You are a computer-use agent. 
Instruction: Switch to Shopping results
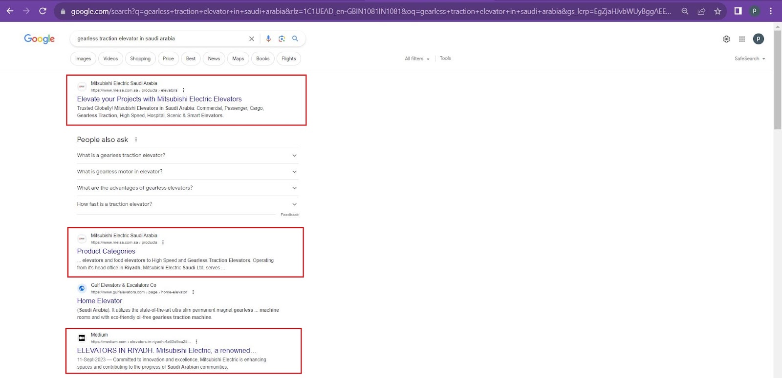click(x=140, y=59)
